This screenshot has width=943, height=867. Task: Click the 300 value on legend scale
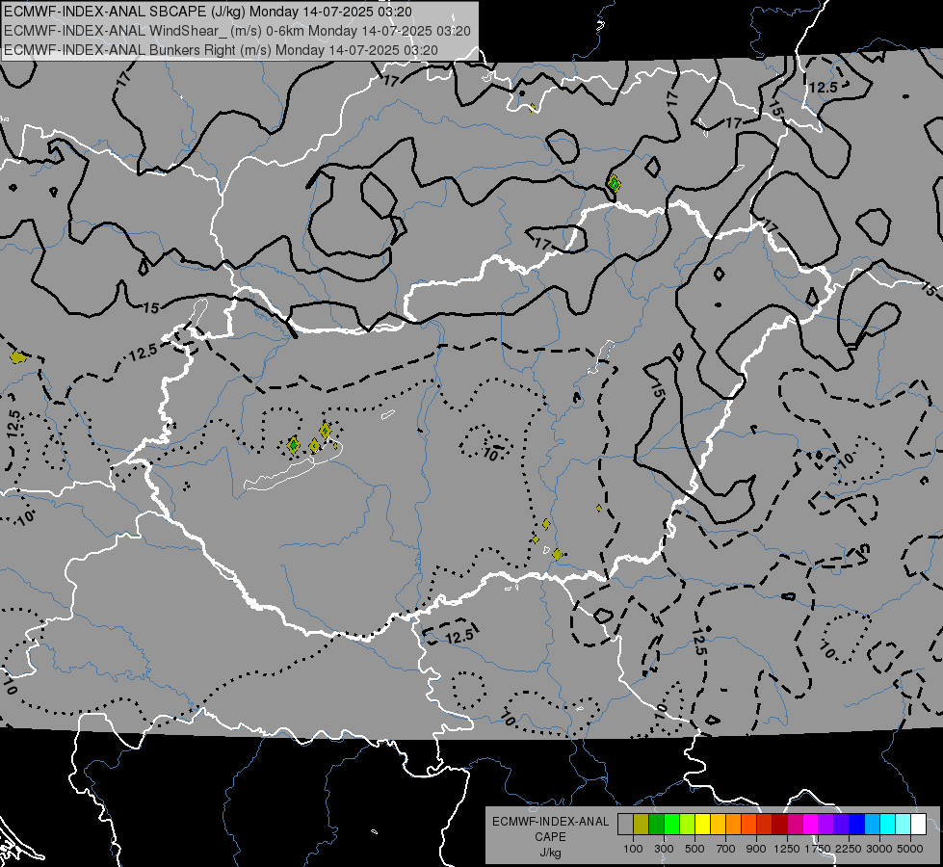[664, 849]
